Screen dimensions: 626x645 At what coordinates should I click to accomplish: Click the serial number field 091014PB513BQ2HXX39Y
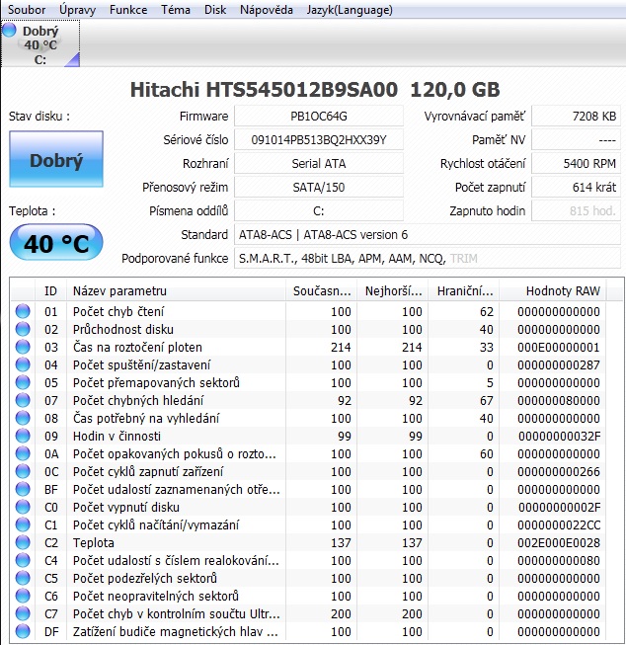click(319, 140)
